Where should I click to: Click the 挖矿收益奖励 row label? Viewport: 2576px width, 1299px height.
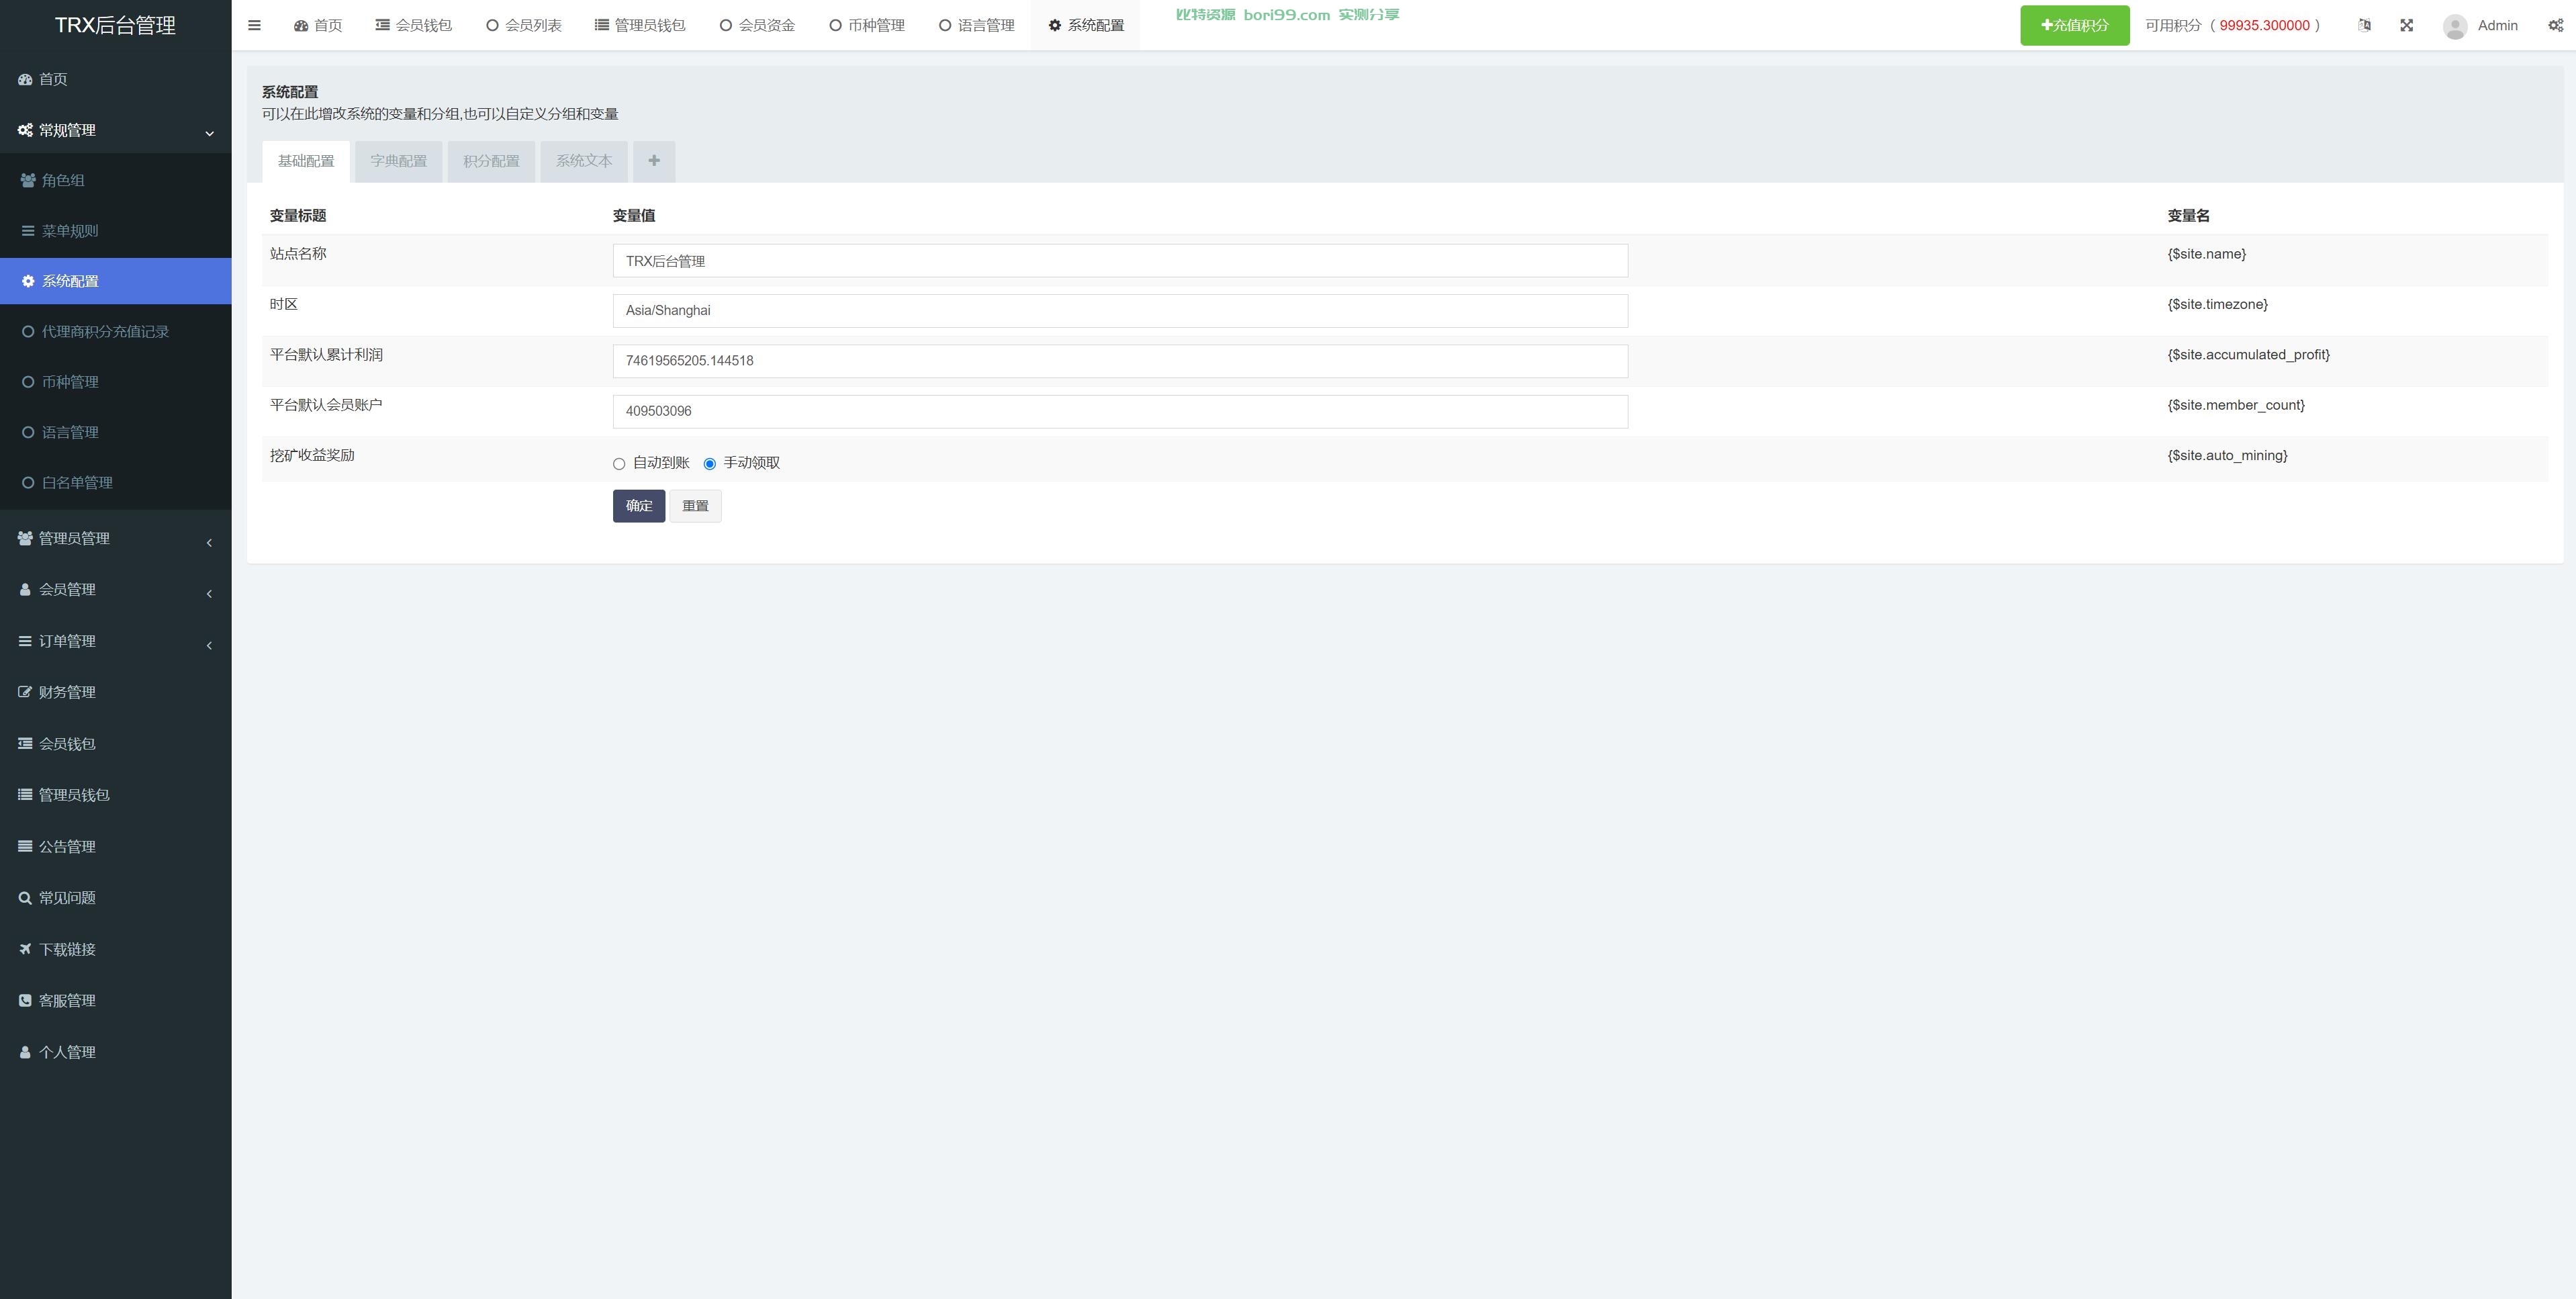(312, 455)
